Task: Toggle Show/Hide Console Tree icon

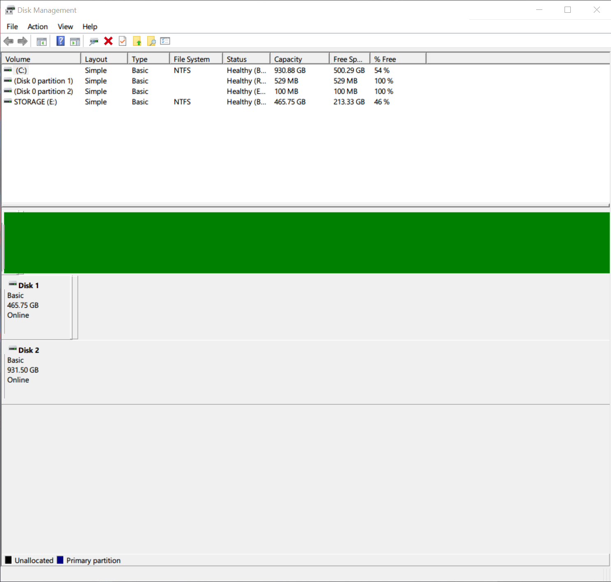Action: (42, 41)
